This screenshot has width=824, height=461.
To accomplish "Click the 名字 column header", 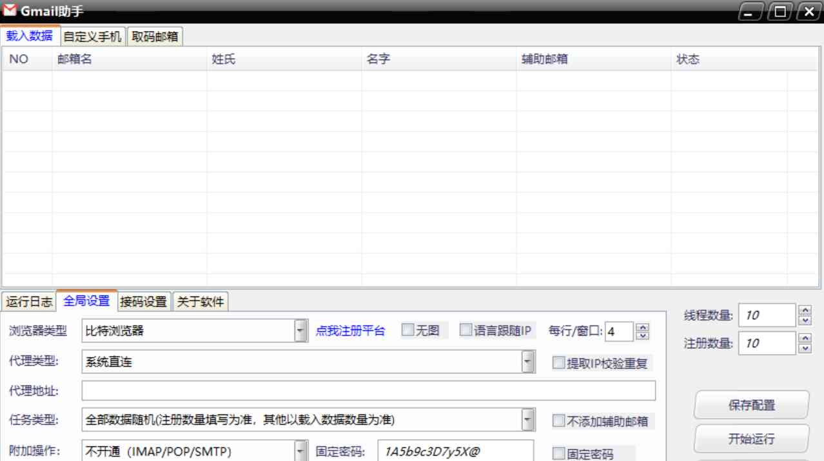I will [439, 59].
